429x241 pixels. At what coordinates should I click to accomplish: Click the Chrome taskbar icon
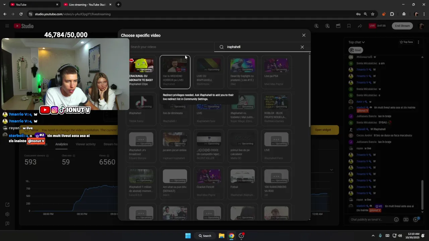231,236
